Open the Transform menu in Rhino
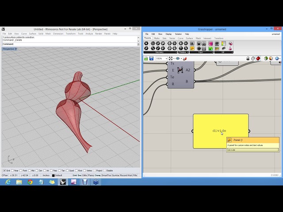The height and width of the screenshot is (212, 283). pos(71,34)
